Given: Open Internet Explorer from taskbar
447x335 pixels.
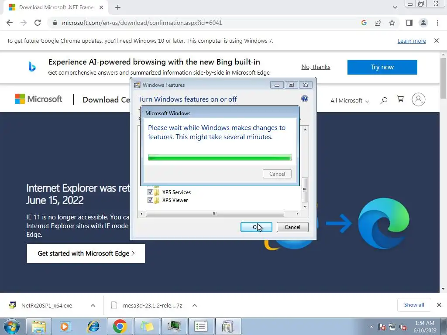Looking at the screenshot, I should tap(93, 326).
